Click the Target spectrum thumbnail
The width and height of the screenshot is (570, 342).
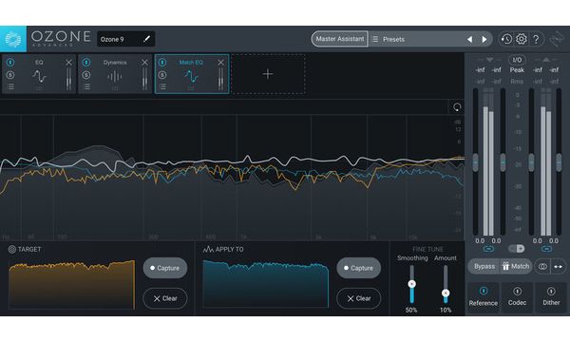pyautogui.click(x=71, y=285)
